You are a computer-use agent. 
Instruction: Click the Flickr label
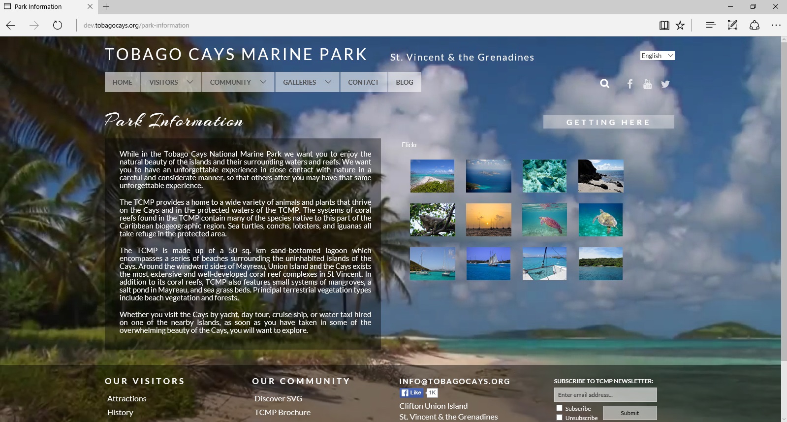tap(409, 145)
